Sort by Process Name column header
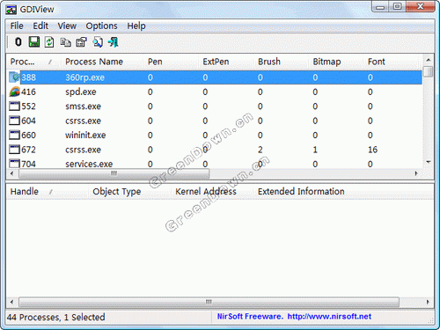Viewport: 440px width, 330px height. click(x=102, y=62)
